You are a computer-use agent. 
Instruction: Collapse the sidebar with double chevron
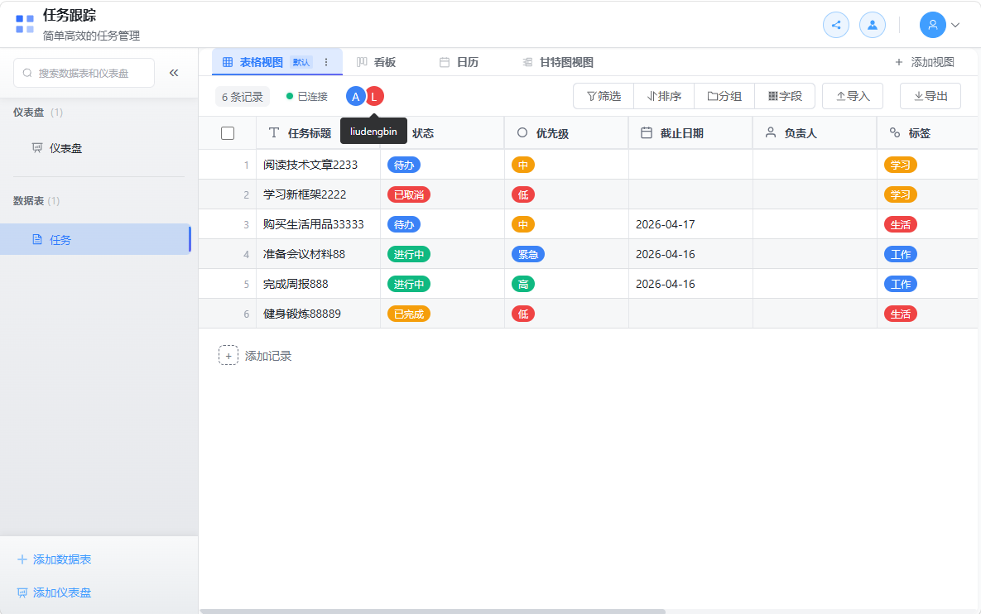point(174,73)
